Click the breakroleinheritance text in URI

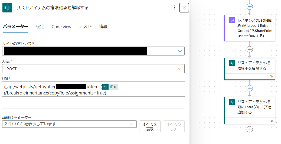[x=28, y=93]
